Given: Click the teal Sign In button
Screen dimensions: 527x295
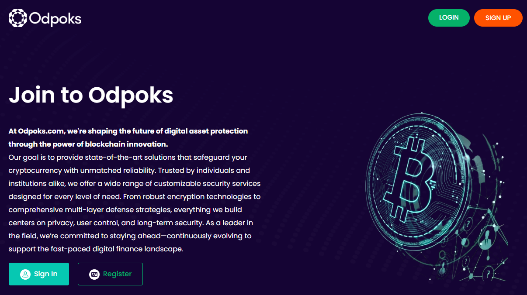Looking at the screenshot, I should click(39, 274).
